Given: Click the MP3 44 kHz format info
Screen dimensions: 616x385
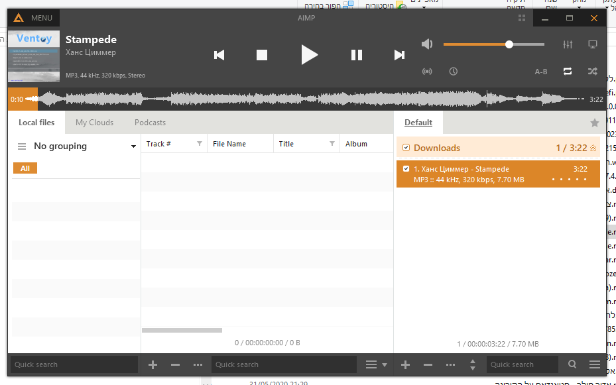Looking at the screenshot, I should point(105,76).
